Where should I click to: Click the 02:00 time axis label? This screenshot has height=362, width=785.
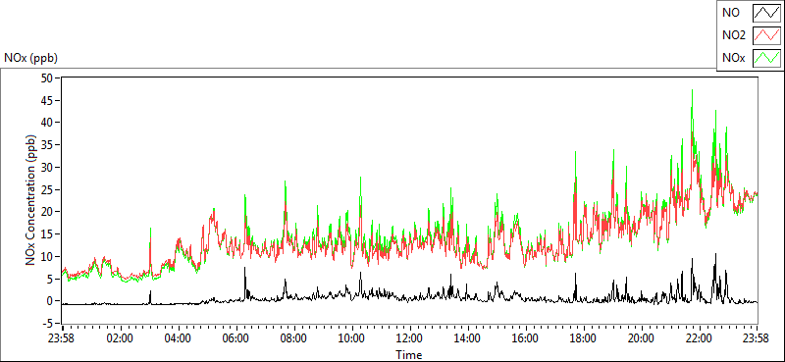pyautogui.click(x=120, y=338)
